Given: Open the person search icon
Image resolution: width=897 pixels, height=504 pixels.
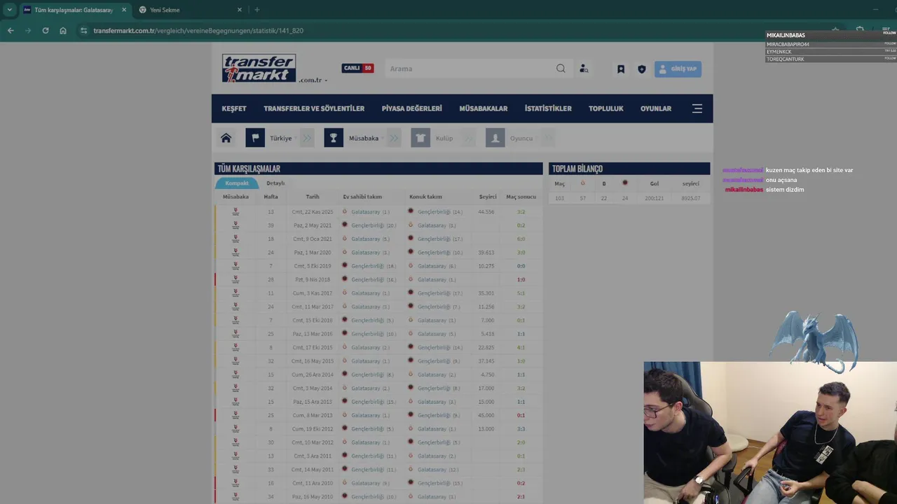Looking at the screenshot, I should [584, 69].
